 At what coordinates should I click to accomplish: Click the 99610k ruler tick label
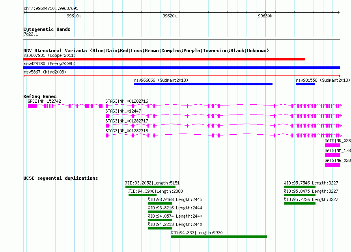click(74, 16)
